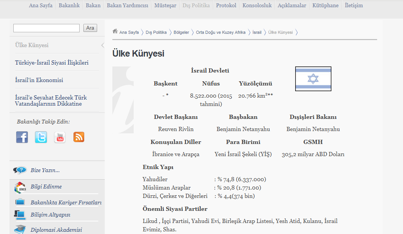Image resolution: width=403 pixels, height=234 pixels.
Task: Click the Bize Yazın speech bubble icon
Action: point(20,170)
